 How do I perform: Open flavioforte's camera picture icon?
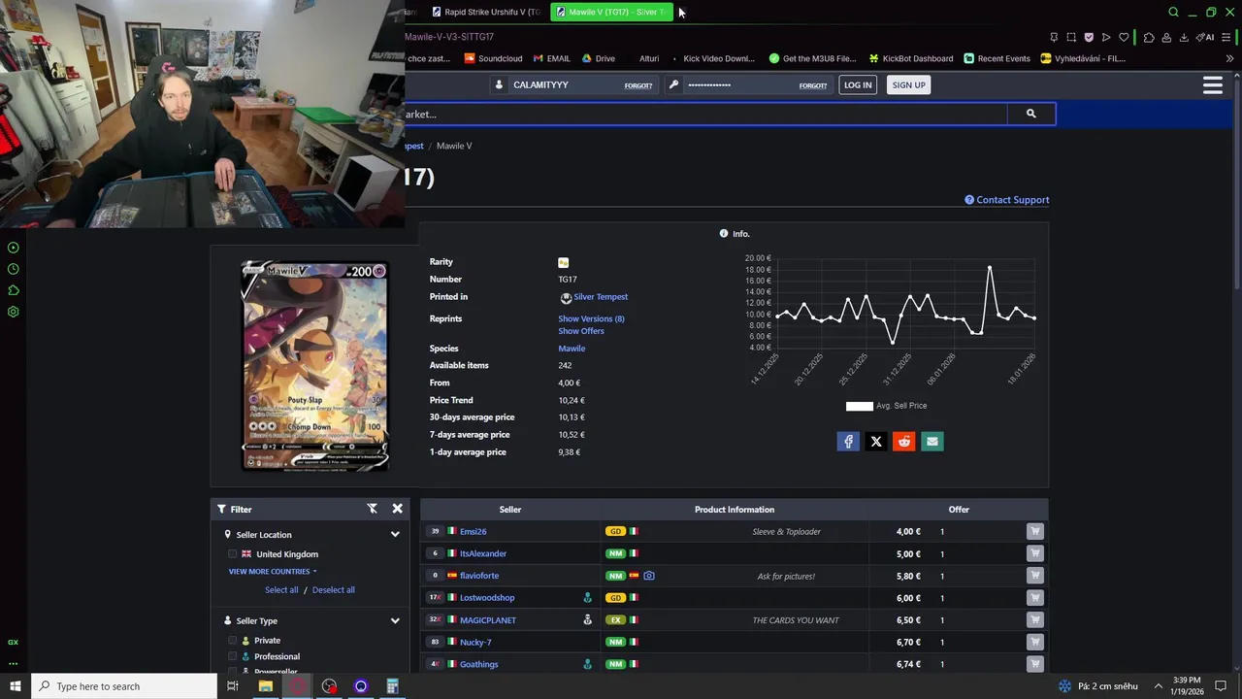tap(649, 576)
